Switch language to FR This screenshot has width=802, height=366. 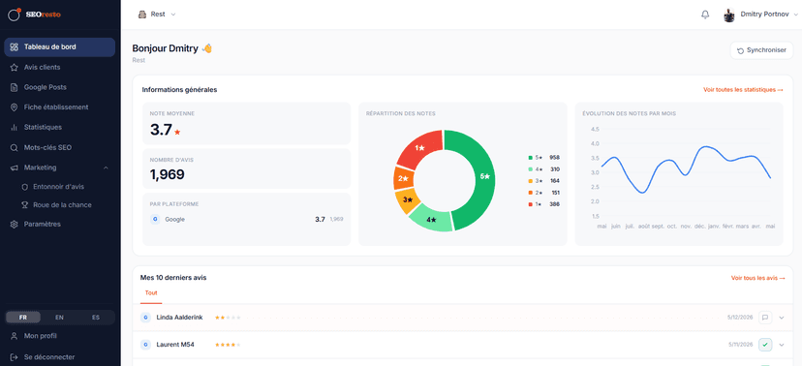tap(23, 318)
